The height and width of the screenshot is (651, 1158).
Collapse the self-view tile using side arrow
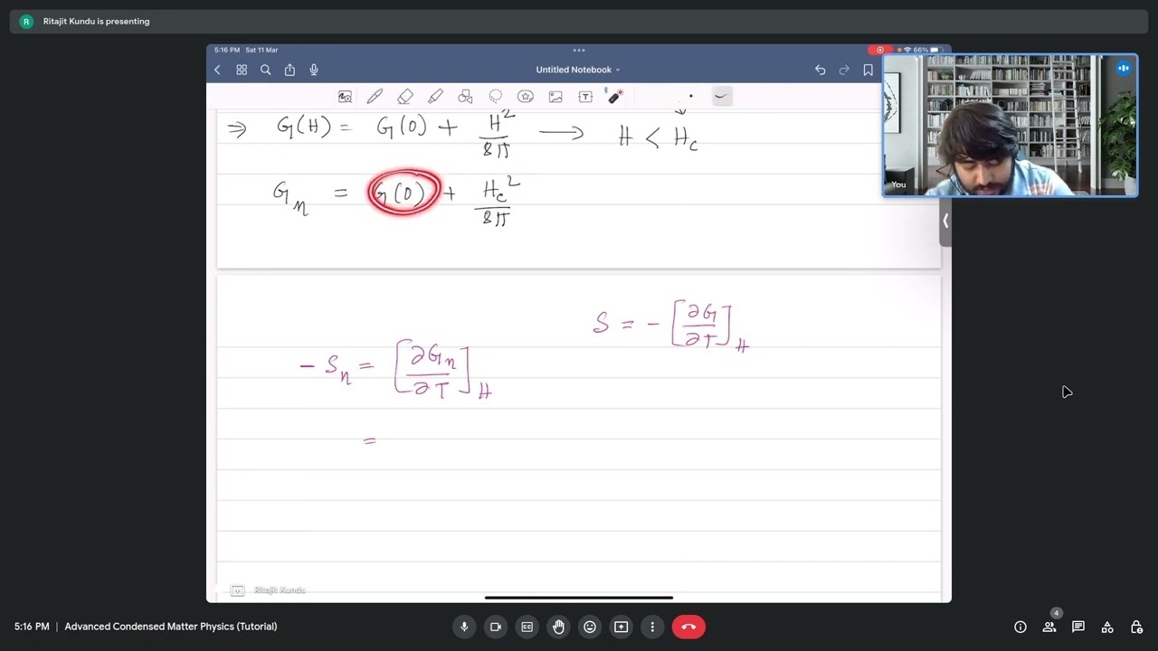945,220
